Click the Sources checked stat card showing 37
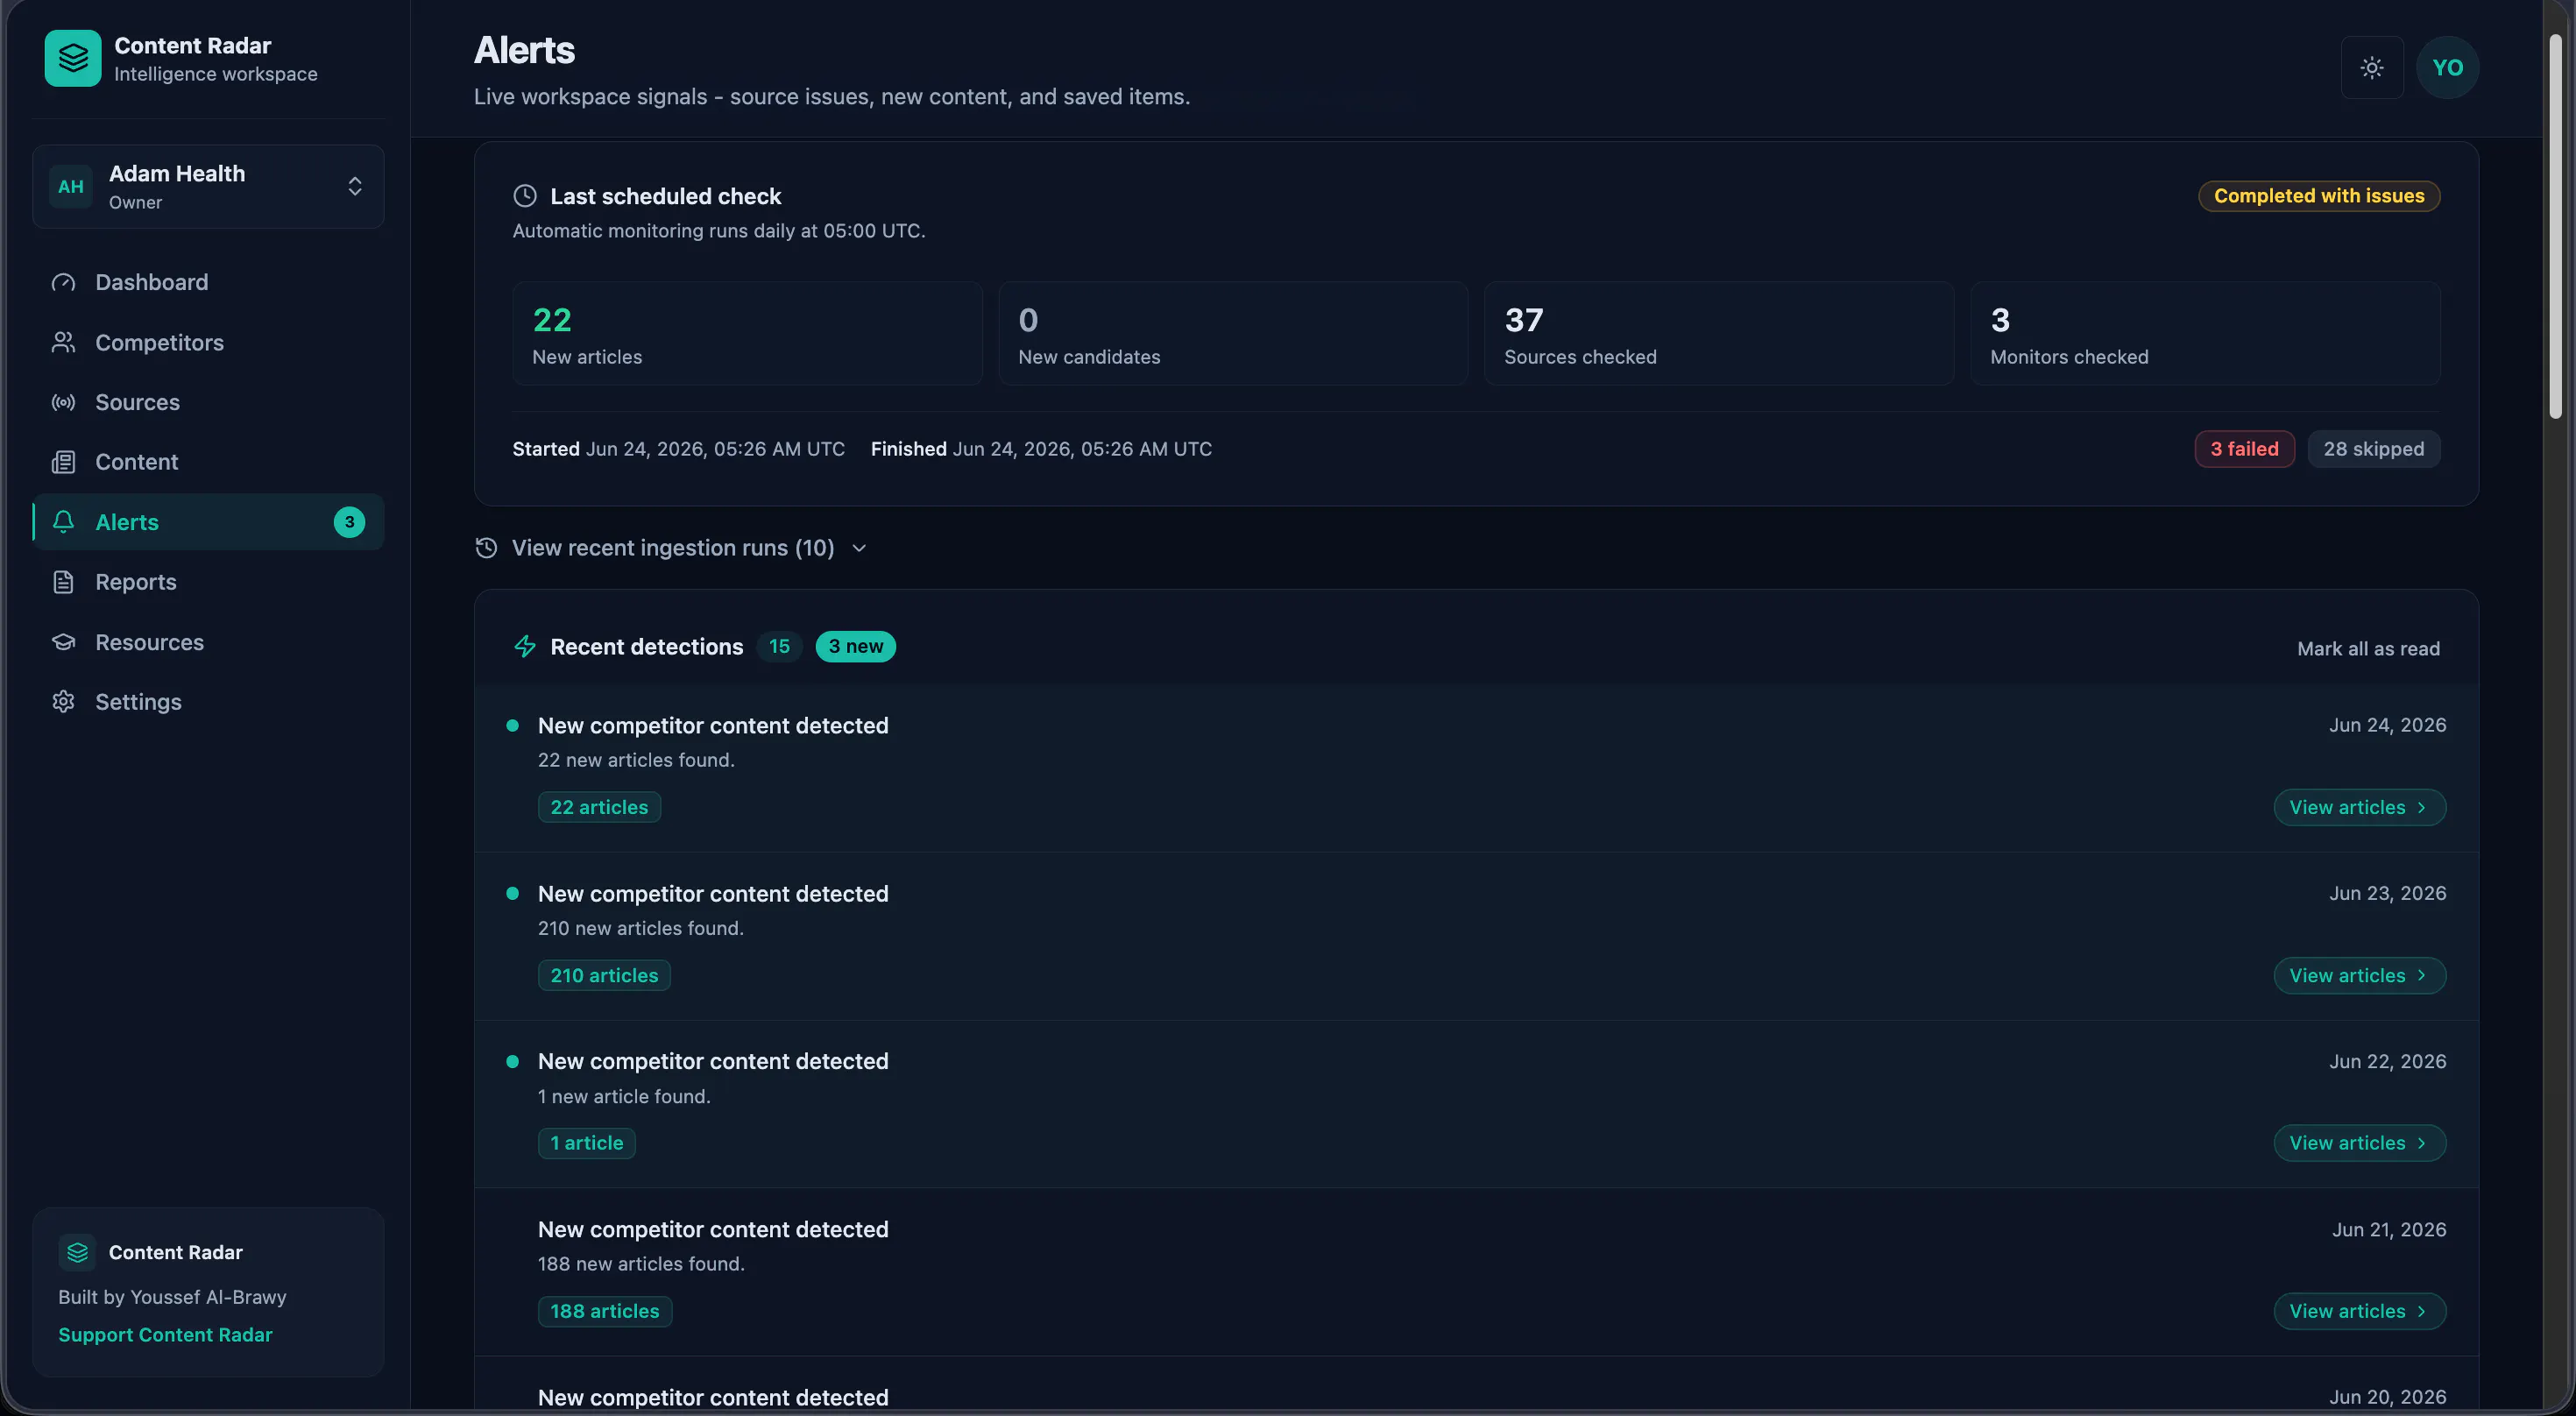Image resolution: width=2576 pixels, height=1416 pixels. (1719, 334)
